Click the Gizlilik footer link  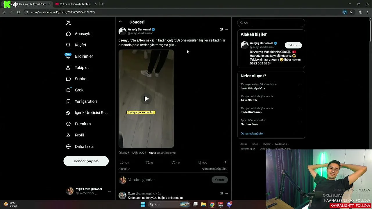click(x=255, y=144)
